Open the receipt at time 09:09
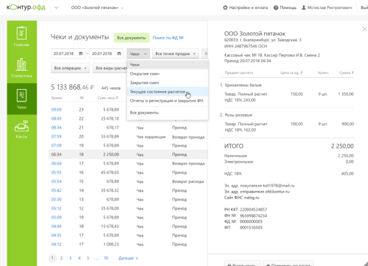The image size is (368, 266). pos(56,109)
